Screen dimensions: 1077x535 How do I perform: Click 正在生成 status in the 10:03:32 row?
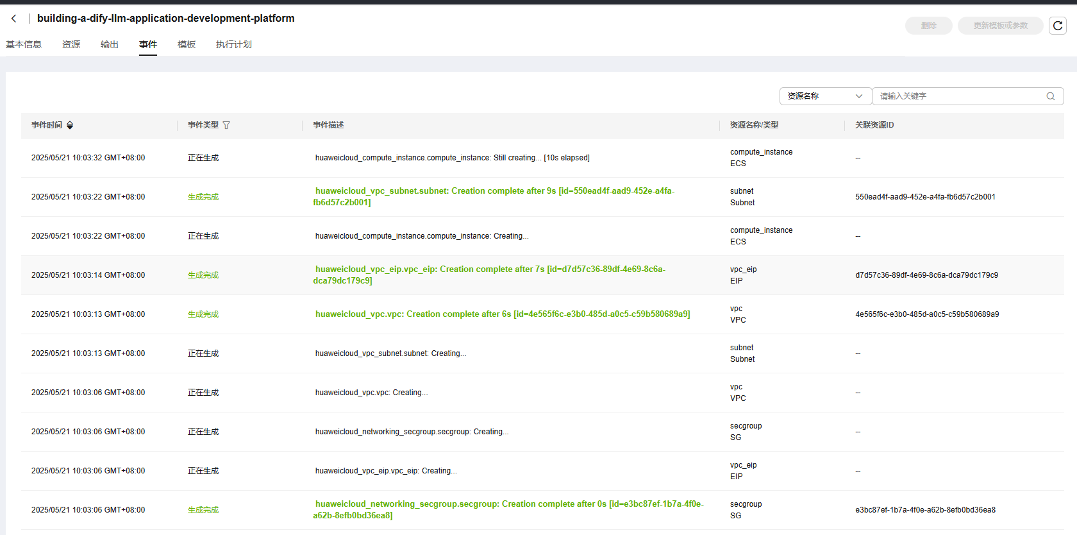click(x=203, y=158)
